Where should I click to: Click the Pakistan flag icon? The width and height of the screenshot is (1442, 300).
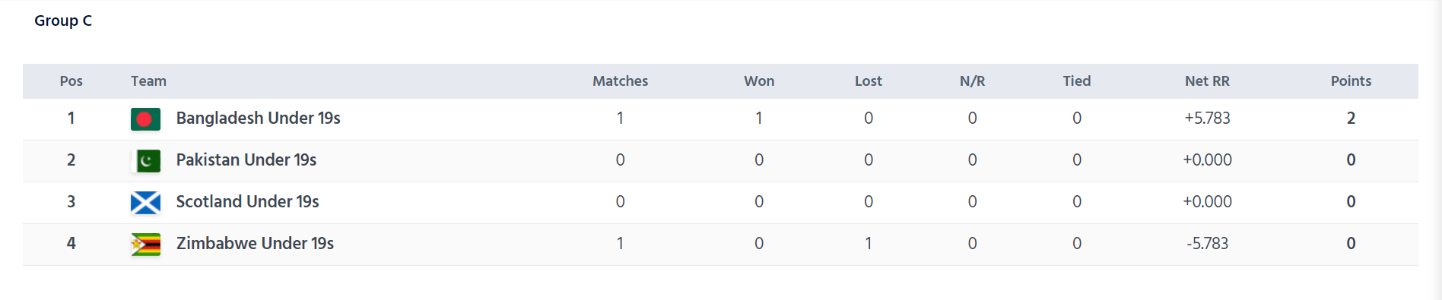pyautogui.click(x=145, y=161)
